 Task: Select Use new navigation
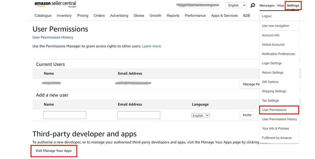276,26
